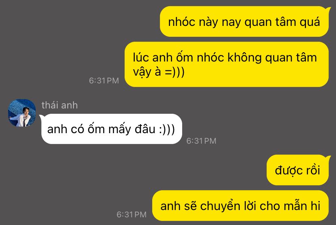Click the sender name thái anh

pos(60,105)
